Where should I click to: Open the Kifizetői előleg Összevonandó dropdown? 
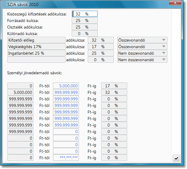[x=142, y=40]
